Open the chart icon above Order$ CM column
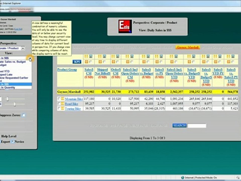Viewport: 241px width, 181px height. [117, 56]
